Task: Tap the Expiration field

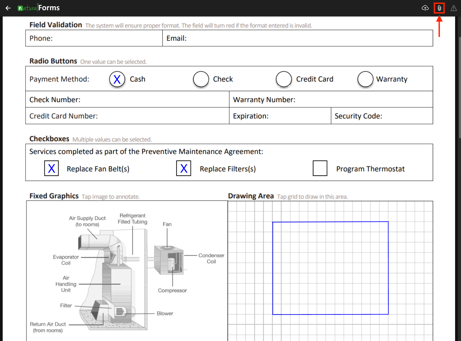Action: [x=280, y=116]
